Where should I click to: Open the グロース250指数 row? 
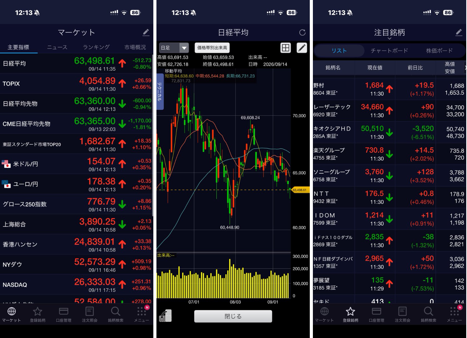coord(77,204)
